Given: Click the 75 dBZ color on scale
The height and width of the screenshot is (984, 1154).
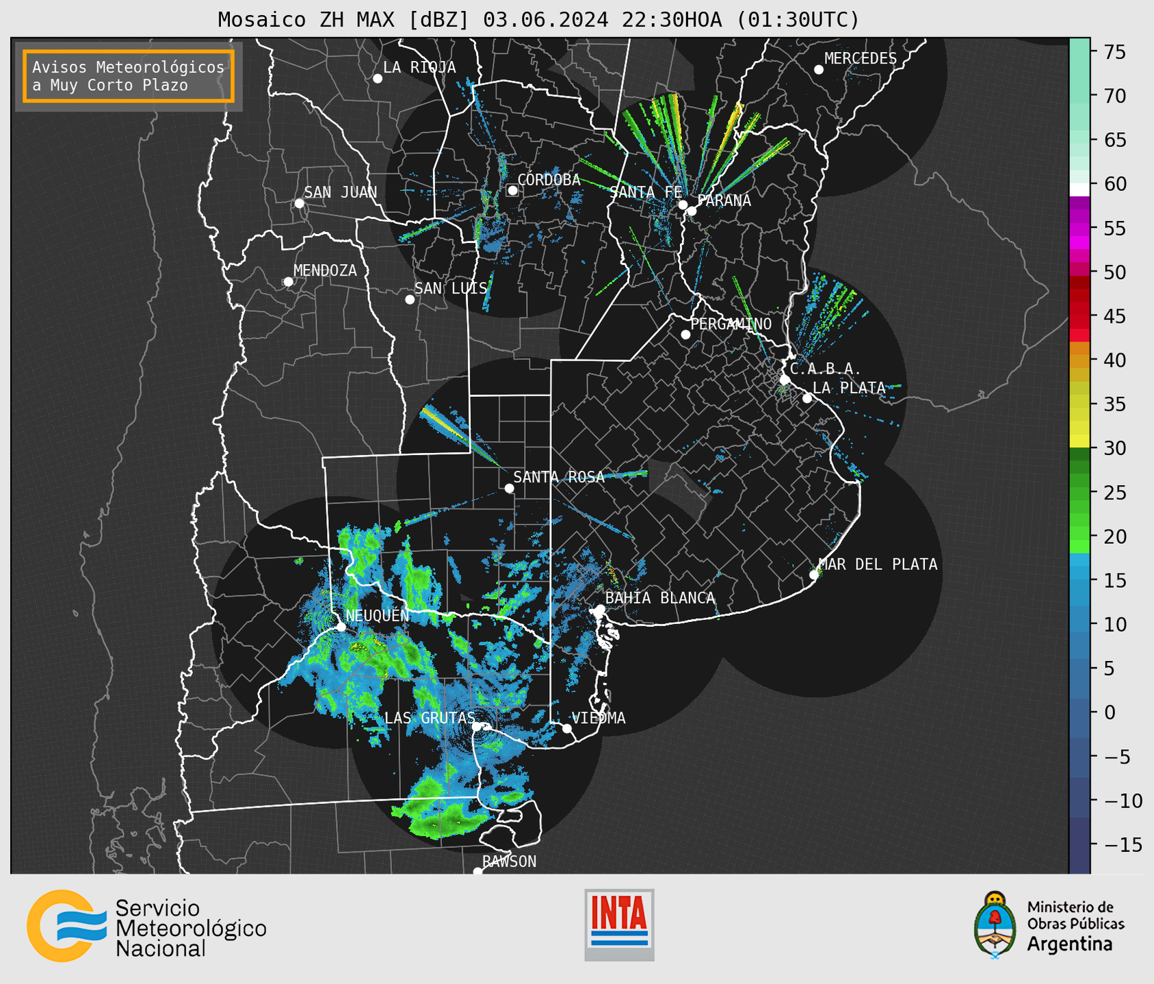Looking at the screenshot, I should (1079, 52).
